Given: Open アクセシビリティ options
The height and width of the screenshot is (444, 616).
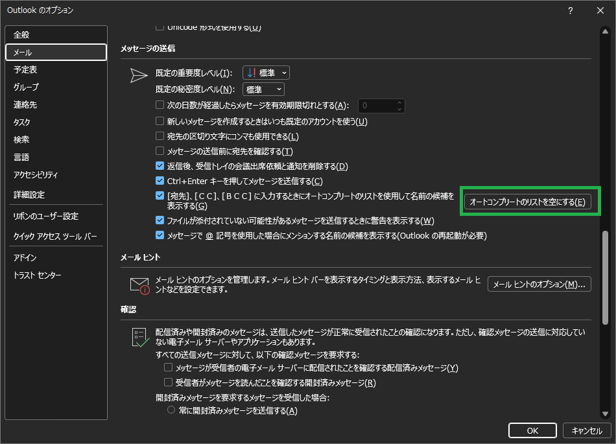Looking at the screenshot, I should click(56, 175).
